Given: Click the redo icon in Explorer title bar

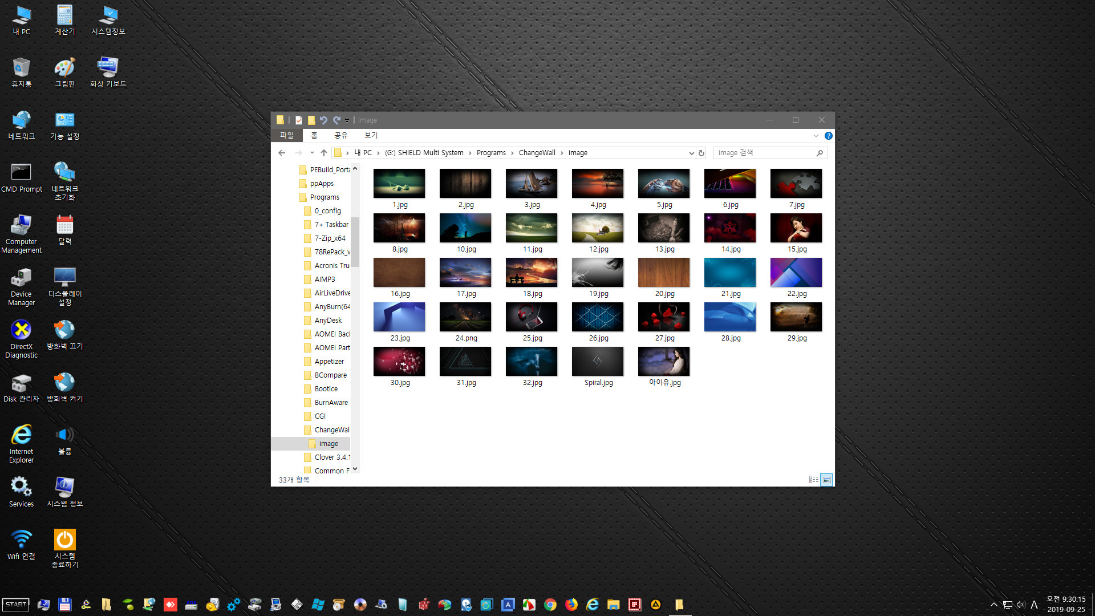Looking at the screenshot, I should (x=336, y=120).
